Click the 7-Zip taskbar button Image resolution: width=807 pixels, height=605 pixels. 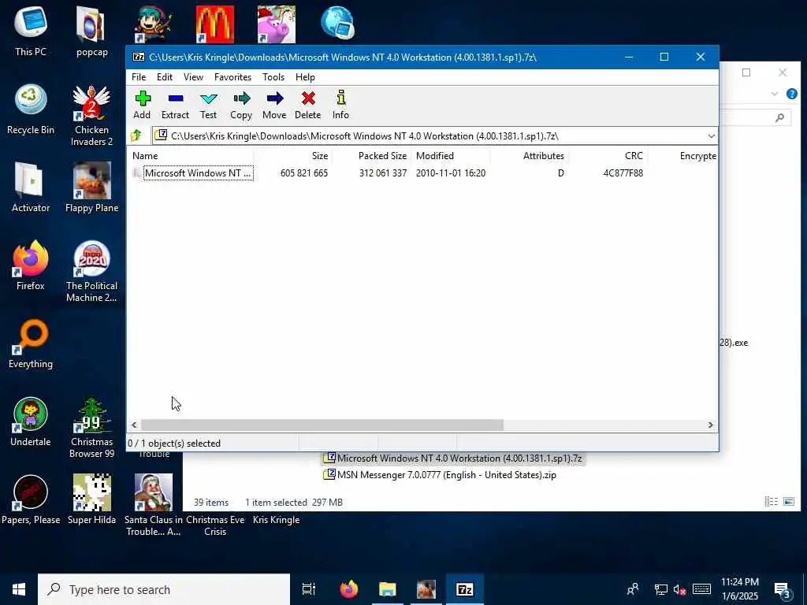[x=465, y=589]
